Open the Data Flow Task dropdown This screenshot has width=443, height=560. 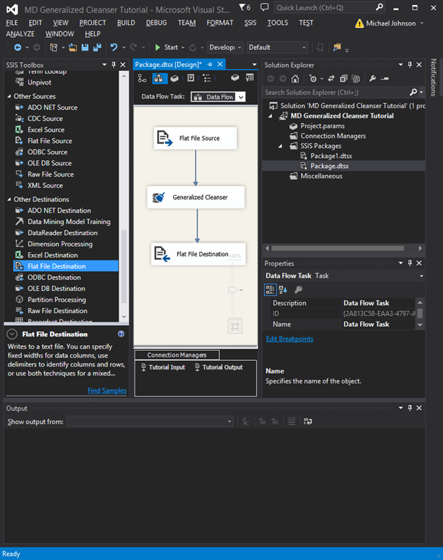click(218, 97)
